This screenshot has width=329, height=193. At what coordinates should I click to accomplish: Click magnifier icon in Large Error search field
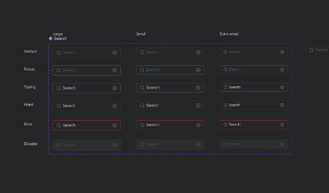click(59, 125)
